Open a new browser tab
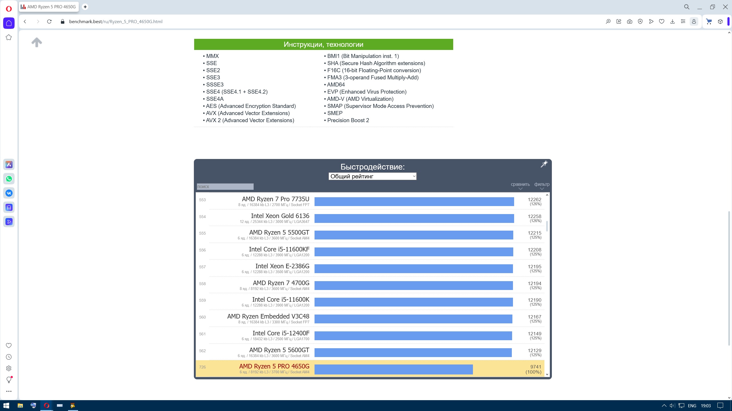 pos(85,7)
